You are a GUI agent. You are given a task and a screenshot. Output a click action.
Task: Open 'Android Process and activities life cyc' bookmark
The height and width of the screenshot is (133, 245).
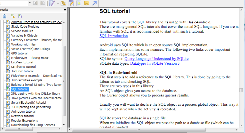[x=36, y=22]
